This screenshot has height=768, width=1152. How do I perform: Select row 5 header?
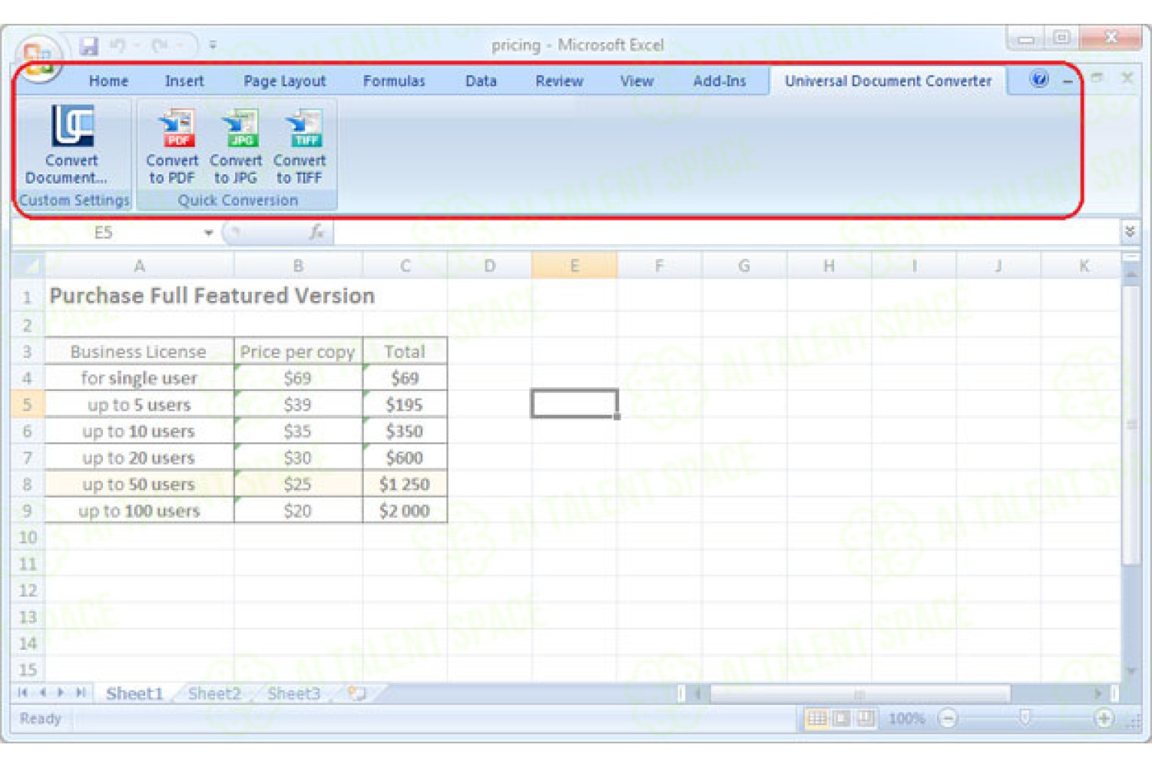(28, 404)
